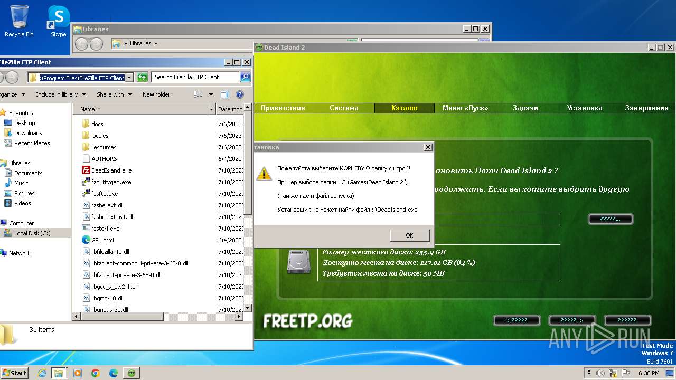Open the docs folder
676x380 pixels.
click(x=97, y=124)
